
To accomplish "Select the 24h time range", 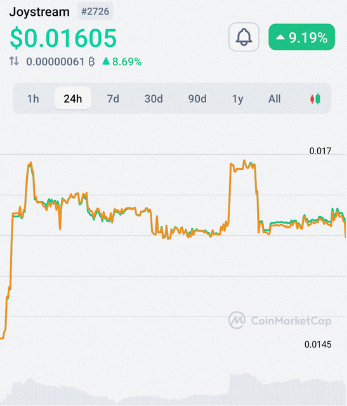I will (x=73, y=98).
